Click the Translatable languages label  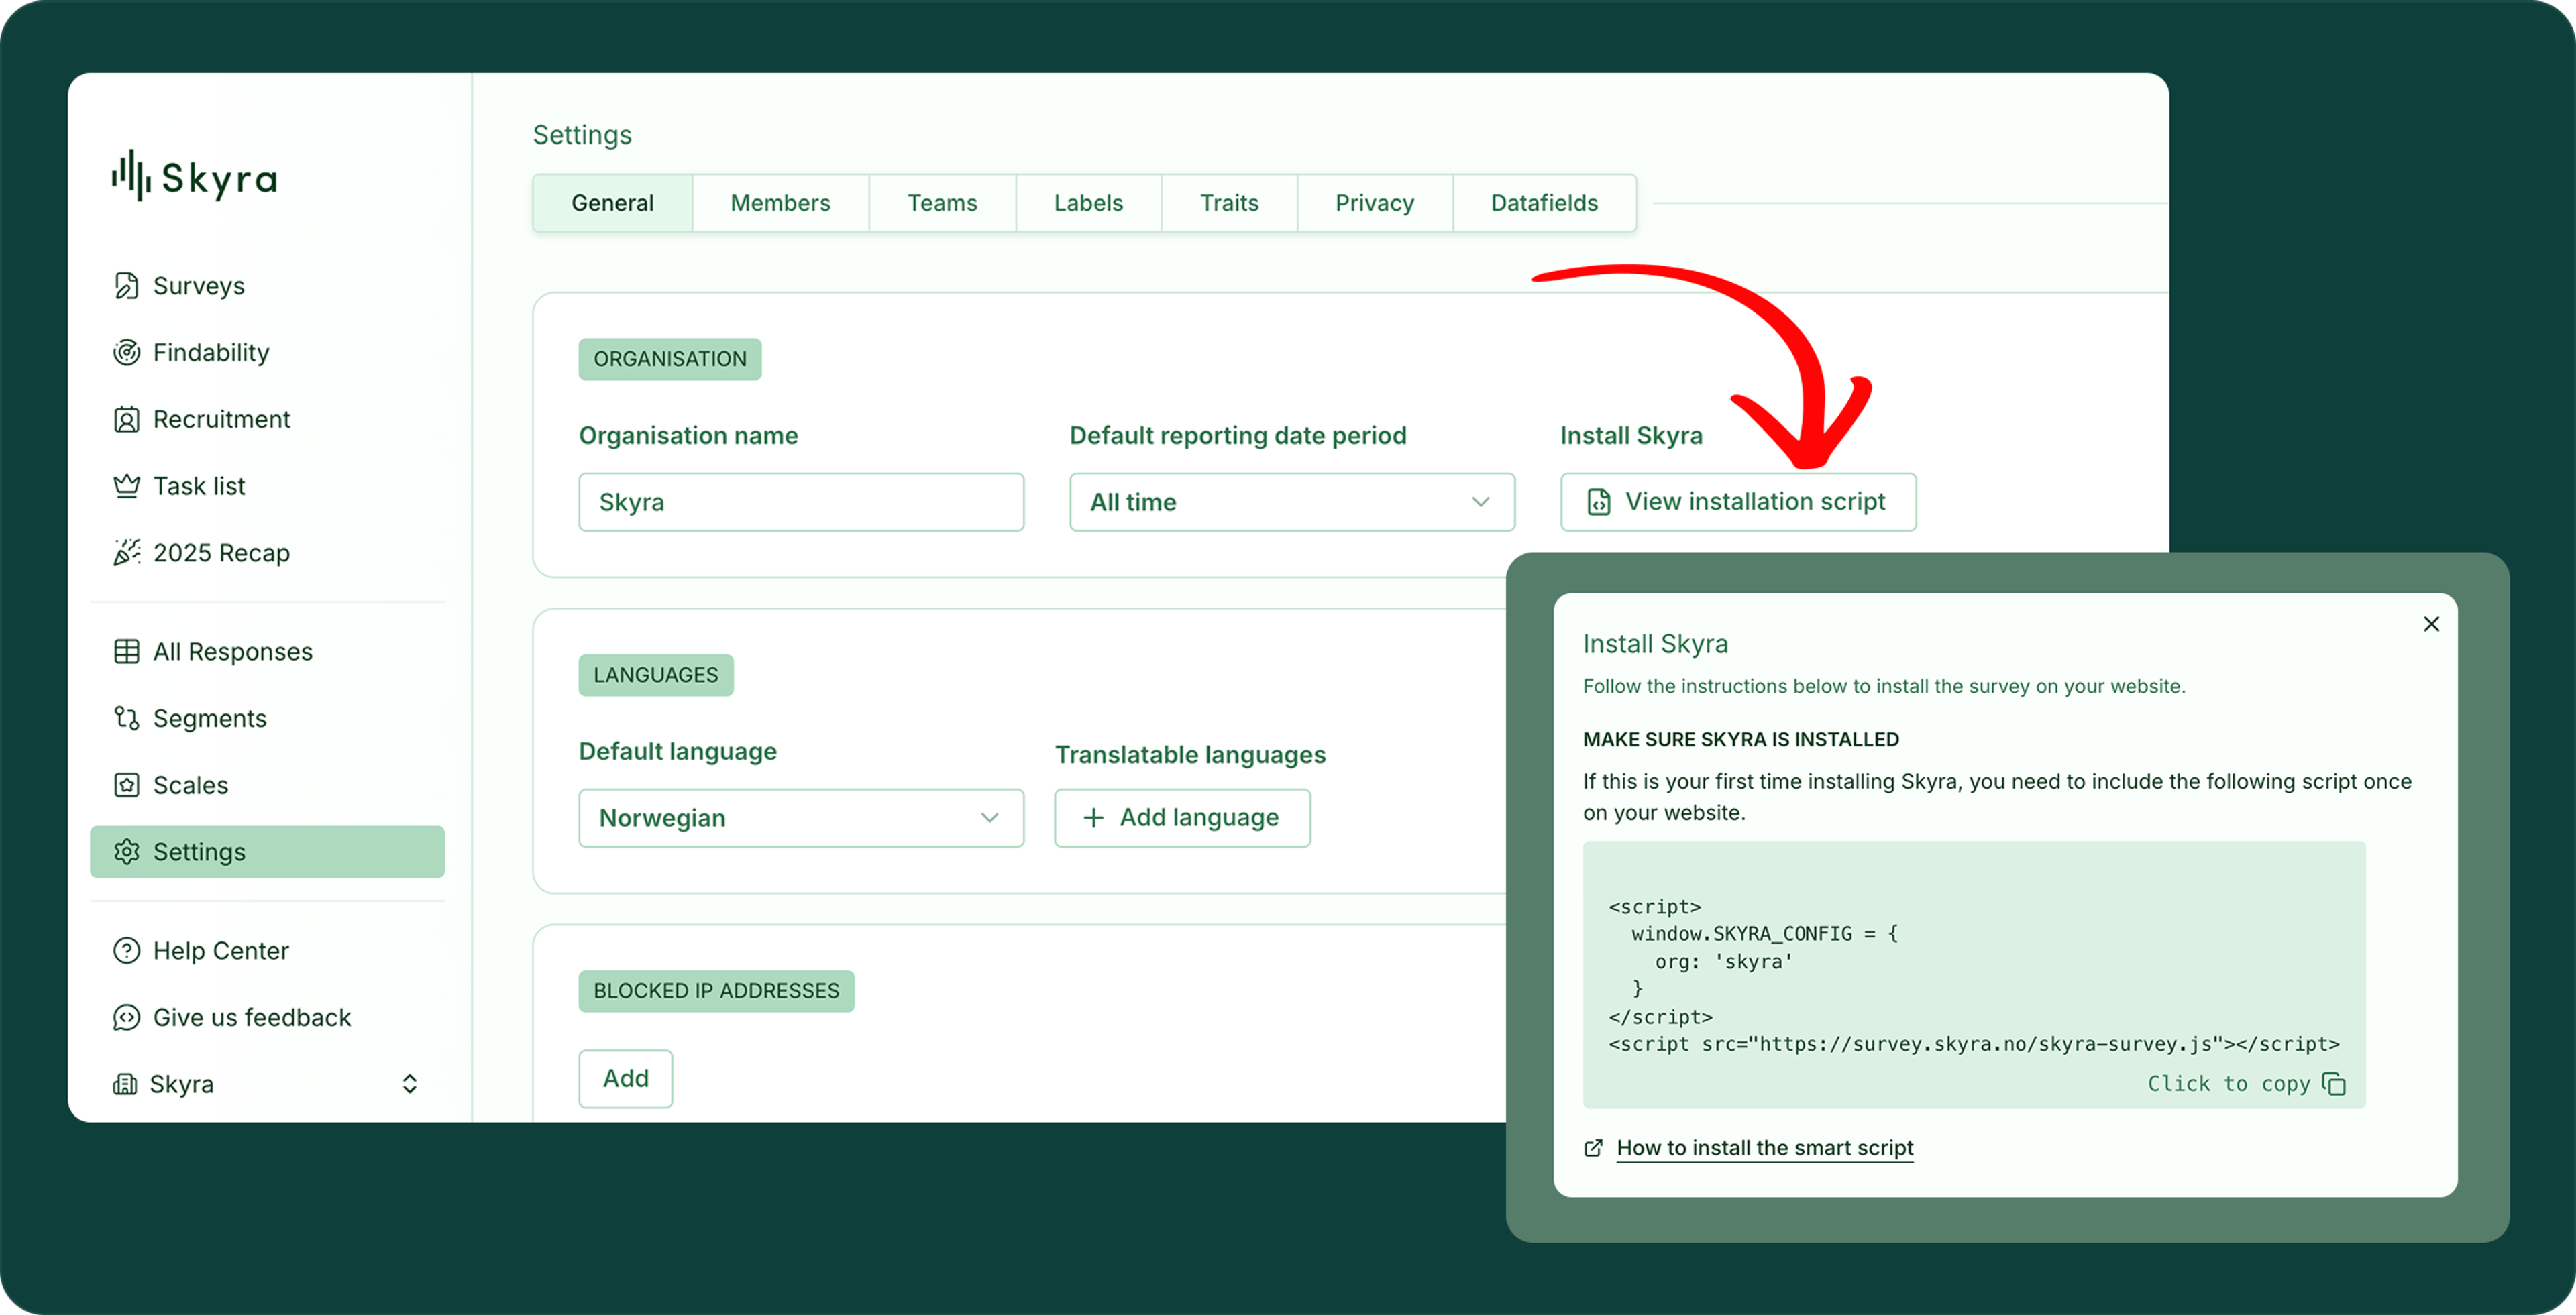click(x=1190, y=754)
